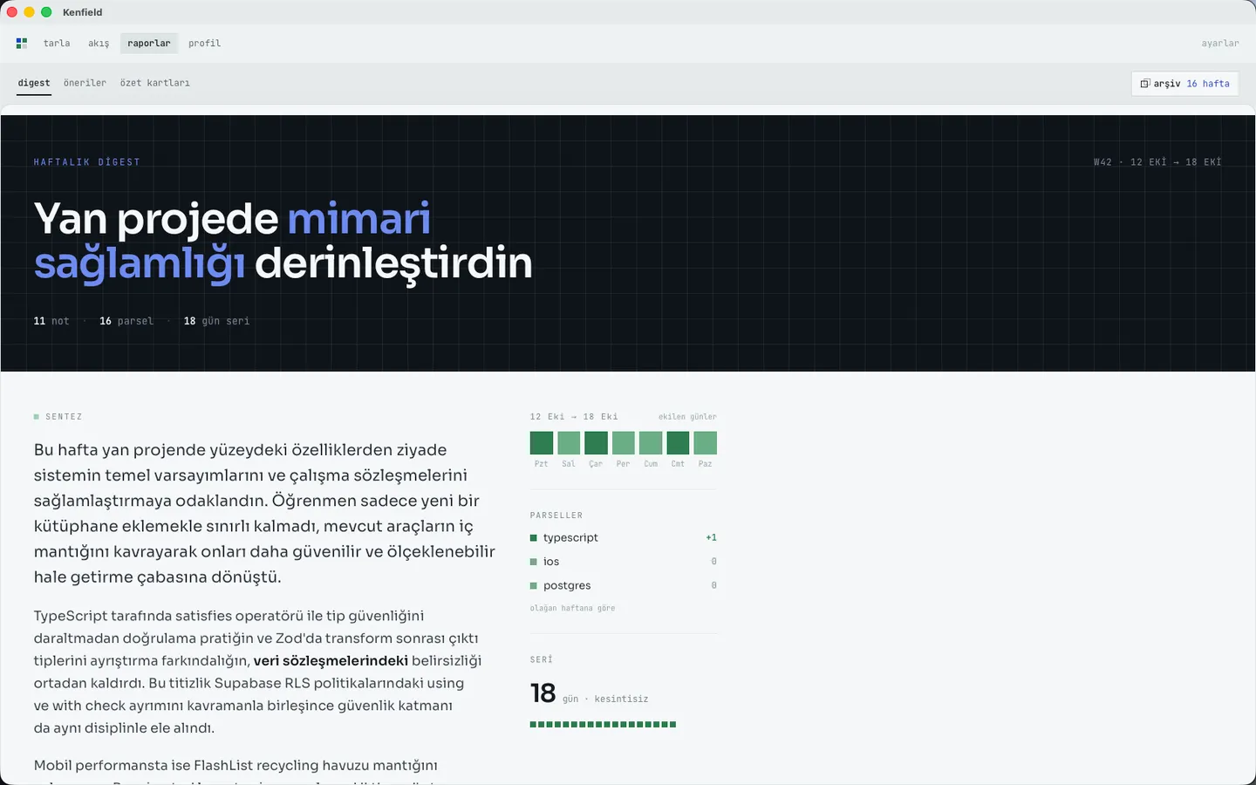
Task: Switch to the tarla tab
Action: click(57, 43)
